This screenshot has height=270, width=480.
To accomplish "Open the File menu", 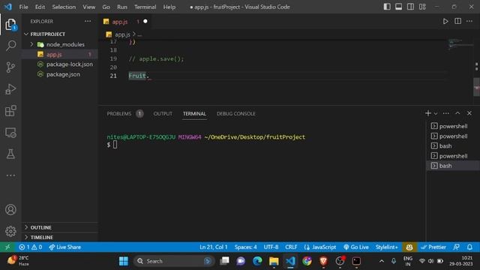I will click(x=23, y=7).
